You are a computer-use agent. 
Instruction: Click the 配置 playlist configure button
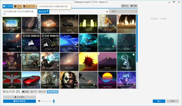[x=42, y=92]
